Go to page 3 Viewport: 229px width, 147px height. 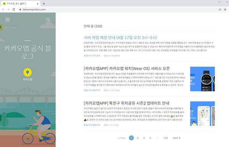[x=144, y=138]
